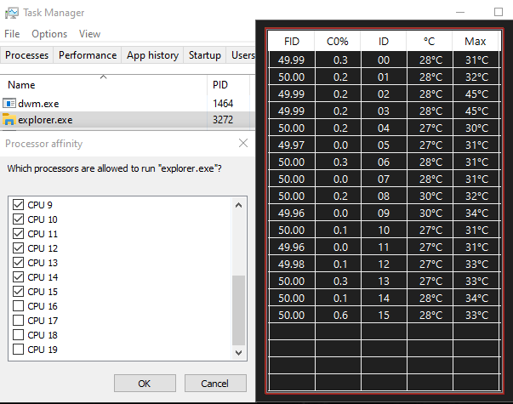The height and width of the screenshot is (404, 513).
Task: Click core ID 09 cell
Action: coord(384,213)
